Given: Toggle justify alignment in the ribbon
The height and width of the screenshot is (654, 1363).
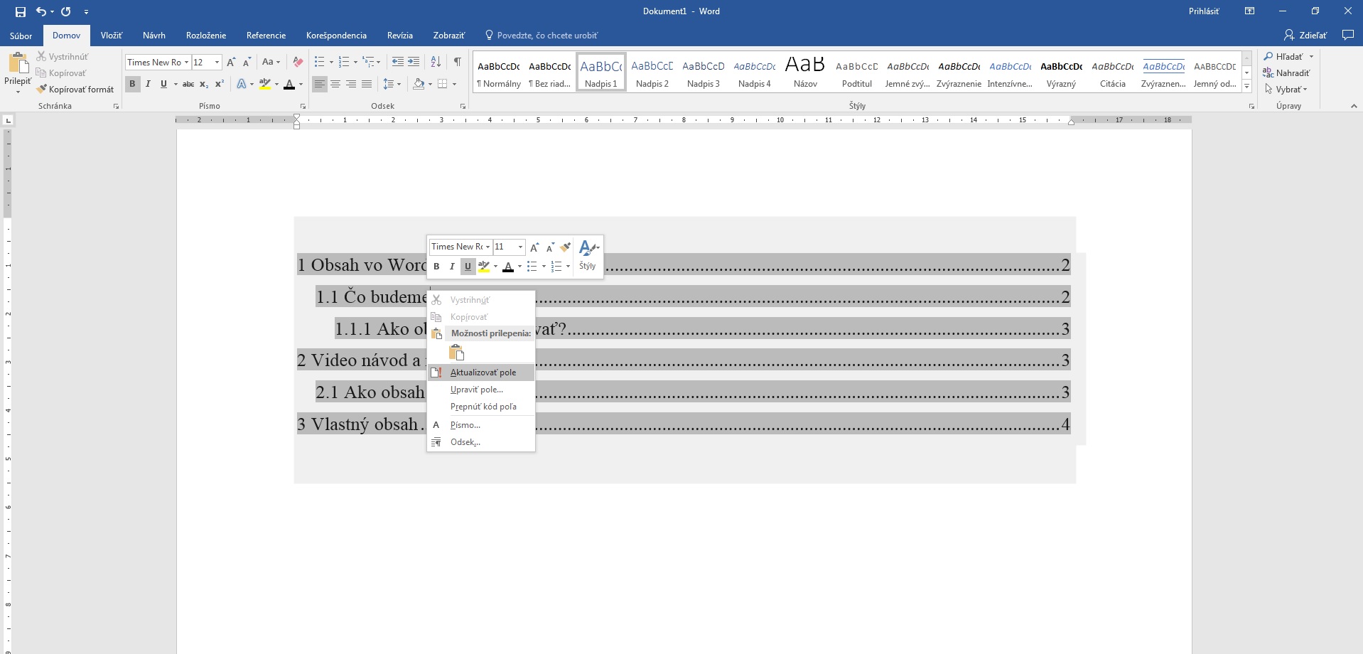Looking at the screenshot, I should click(367, 84).
